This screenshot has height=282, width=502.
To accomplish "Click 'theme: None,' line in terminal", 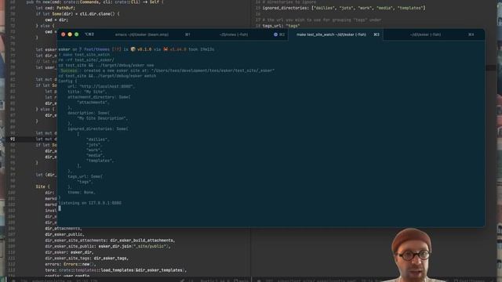I will 82,193.
